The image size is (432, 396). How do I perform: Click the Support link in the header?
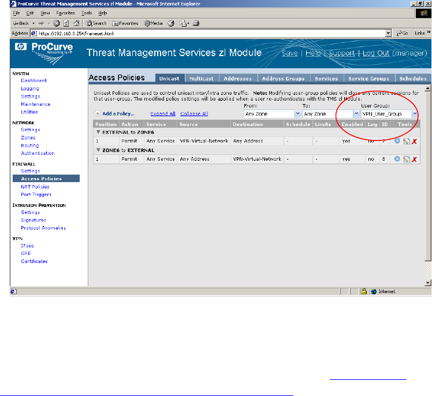[x=342, y=53]
